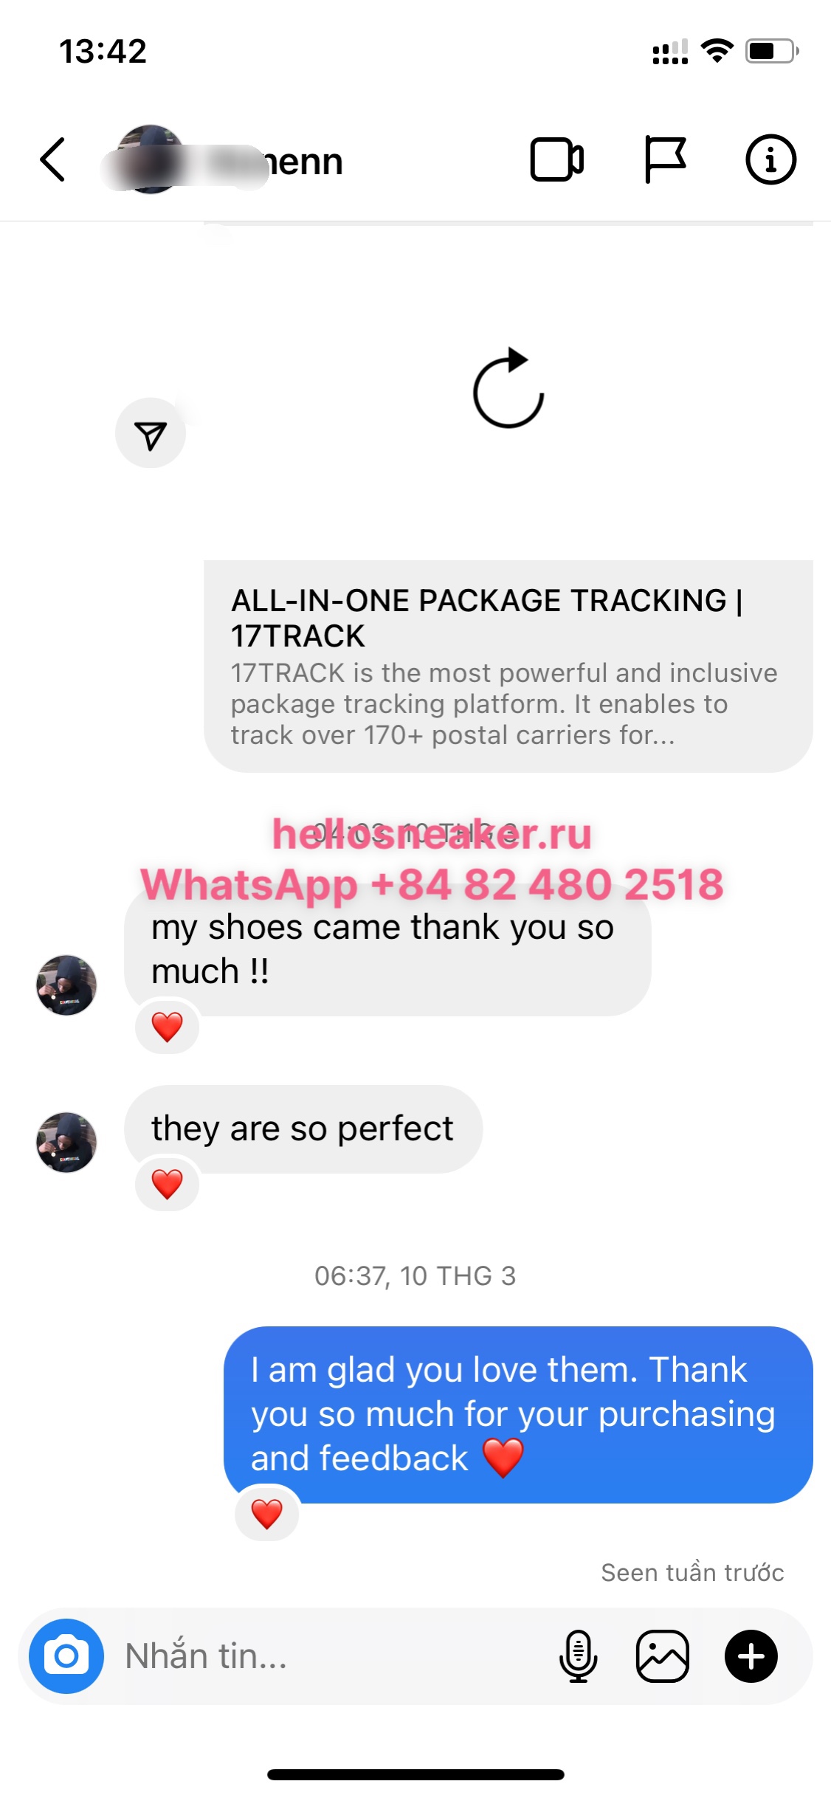831x1798 pixels.
Task: Tap the heart reaction under 'they are so perfect'
Action: pos(168,1184)
